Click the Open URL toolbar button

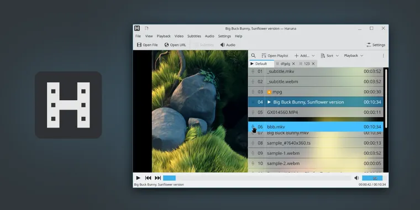(175, 45)
